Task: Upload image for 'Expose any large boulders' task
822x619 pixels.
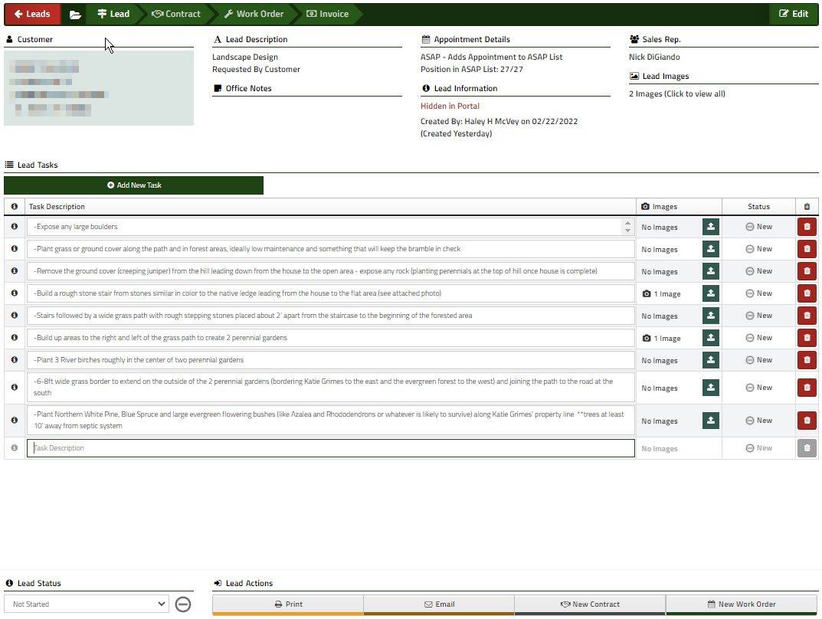Action: coord(711,227)
